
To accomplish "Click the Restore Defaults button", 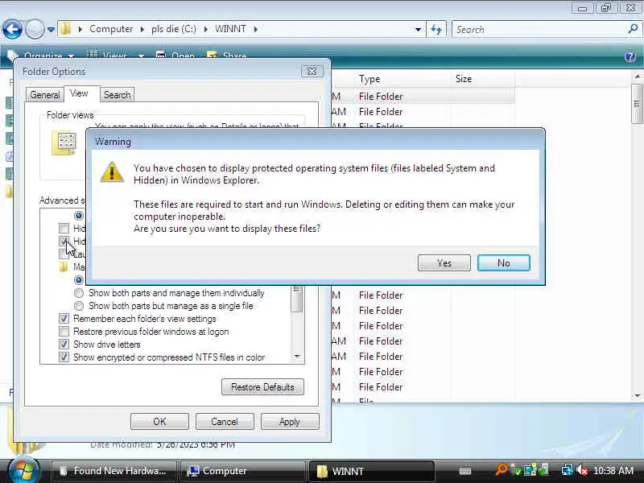I will pos(262,387).
